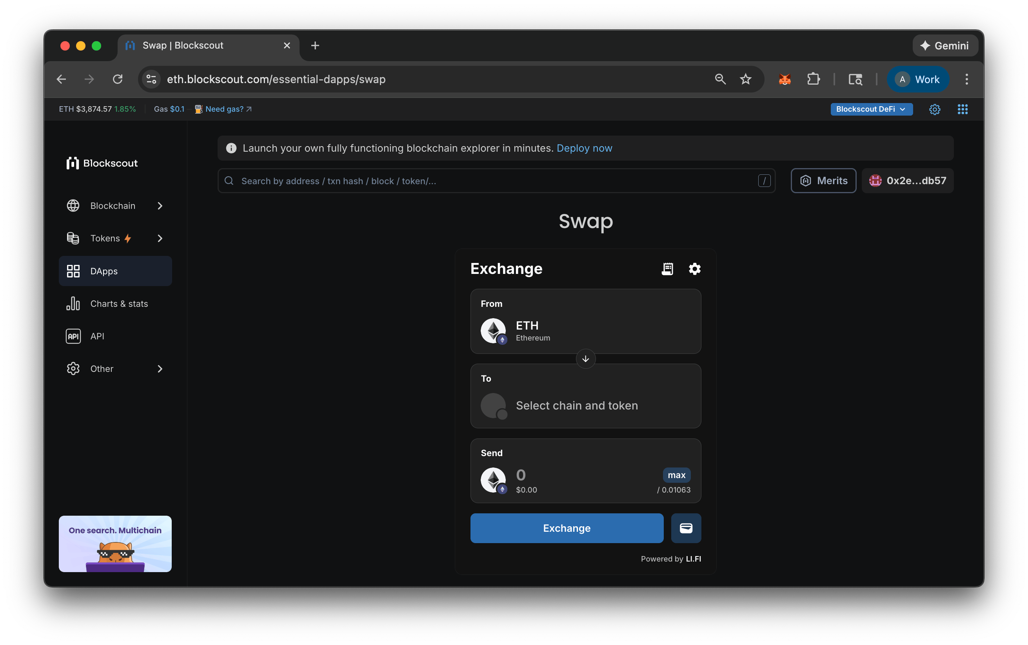Screen dimensions: 1028x645
Task: Expand the Other sidebar menu
Action: (115, 369)
